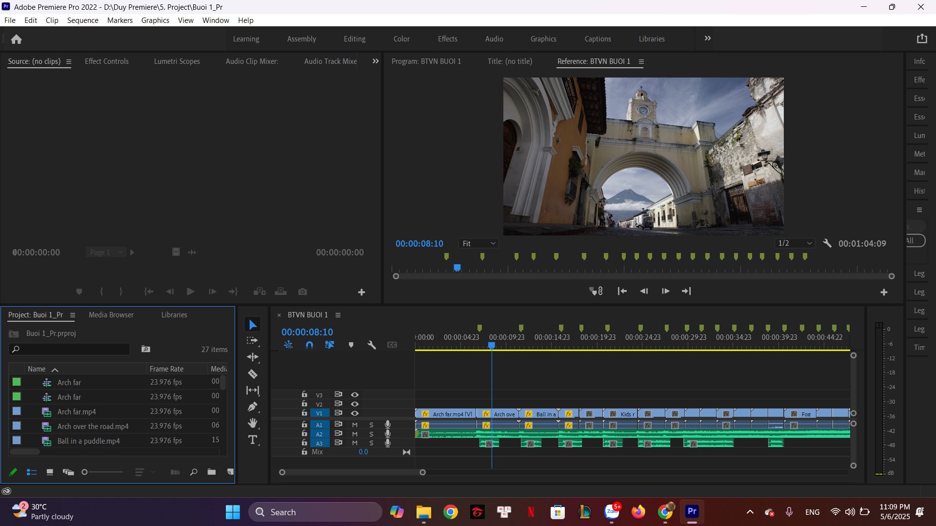Click the Project panel search field
This screenshot has width=936, height=526.
point(69,349)
